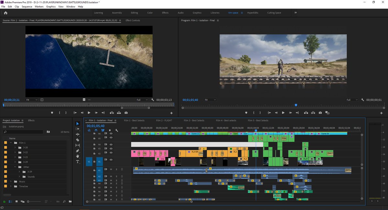
Task: Open Program monitor settings wrench
Action: tap(363, 100)
